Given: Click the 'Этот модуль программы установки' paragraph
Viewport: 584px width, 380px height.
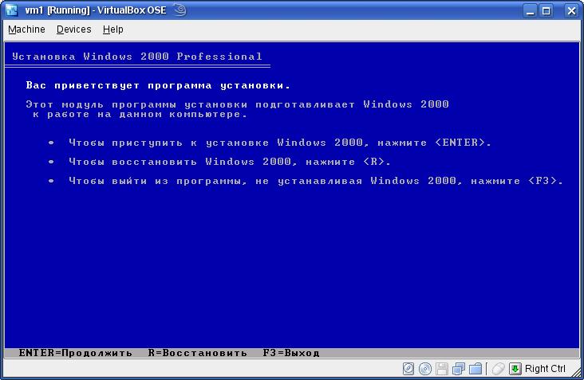Looking at the screenshot, I should pyautogui.click(x=237, y=104).
